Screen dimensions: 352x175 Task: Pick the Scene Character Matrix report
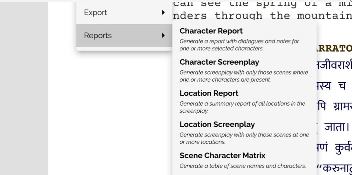(x=222, y=156)
